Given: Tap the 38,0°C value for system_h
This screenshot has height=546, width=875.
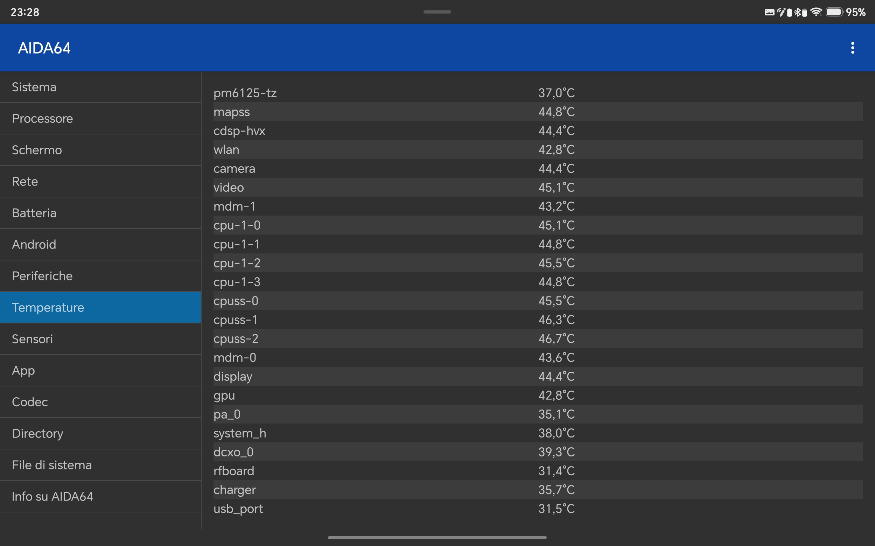Looking at the screenshot, I should (556, 433).
